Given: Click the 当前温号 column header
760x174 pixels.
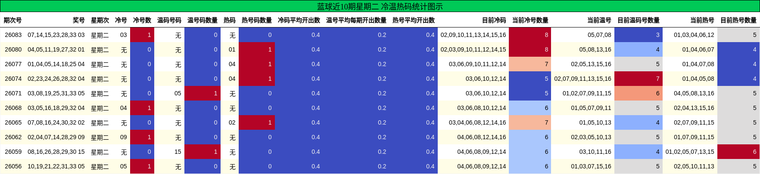Looking at the screenshot, I should tap(599, 20).
